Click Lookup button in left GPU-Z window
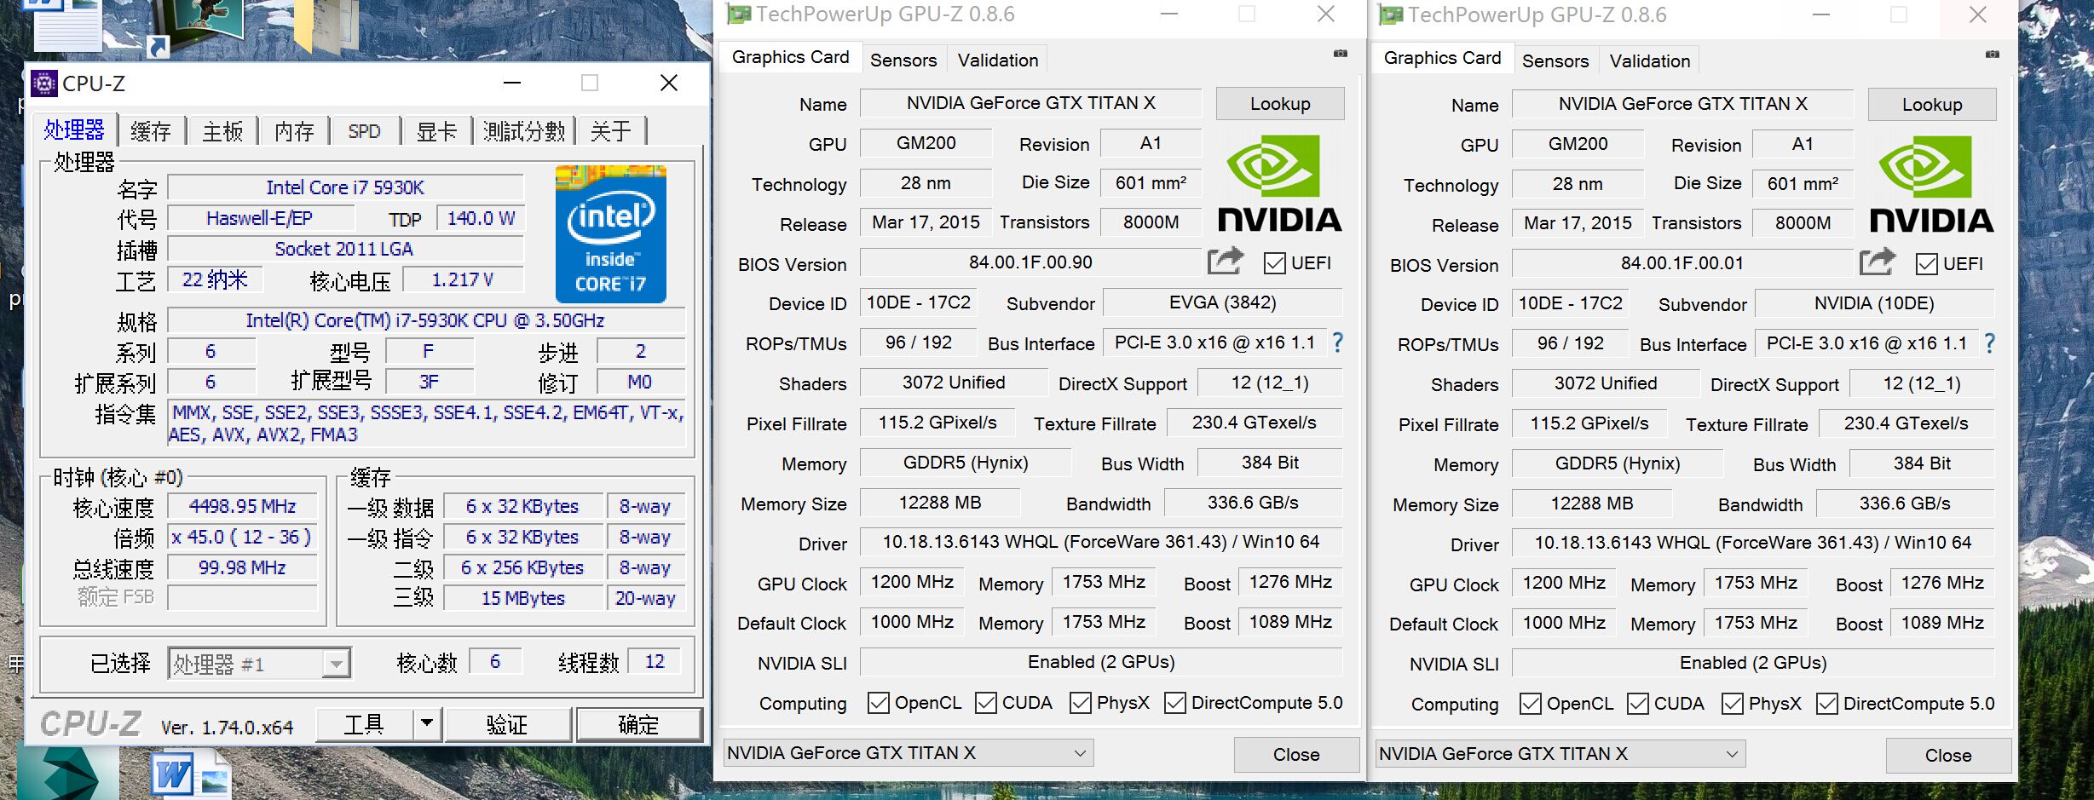The image size is (2094, 800). [x=1280, y=104]
